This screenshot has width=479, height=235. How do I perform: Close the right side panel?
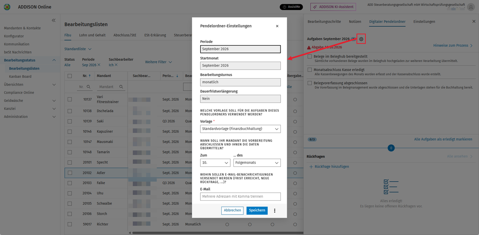click(473, 21)
